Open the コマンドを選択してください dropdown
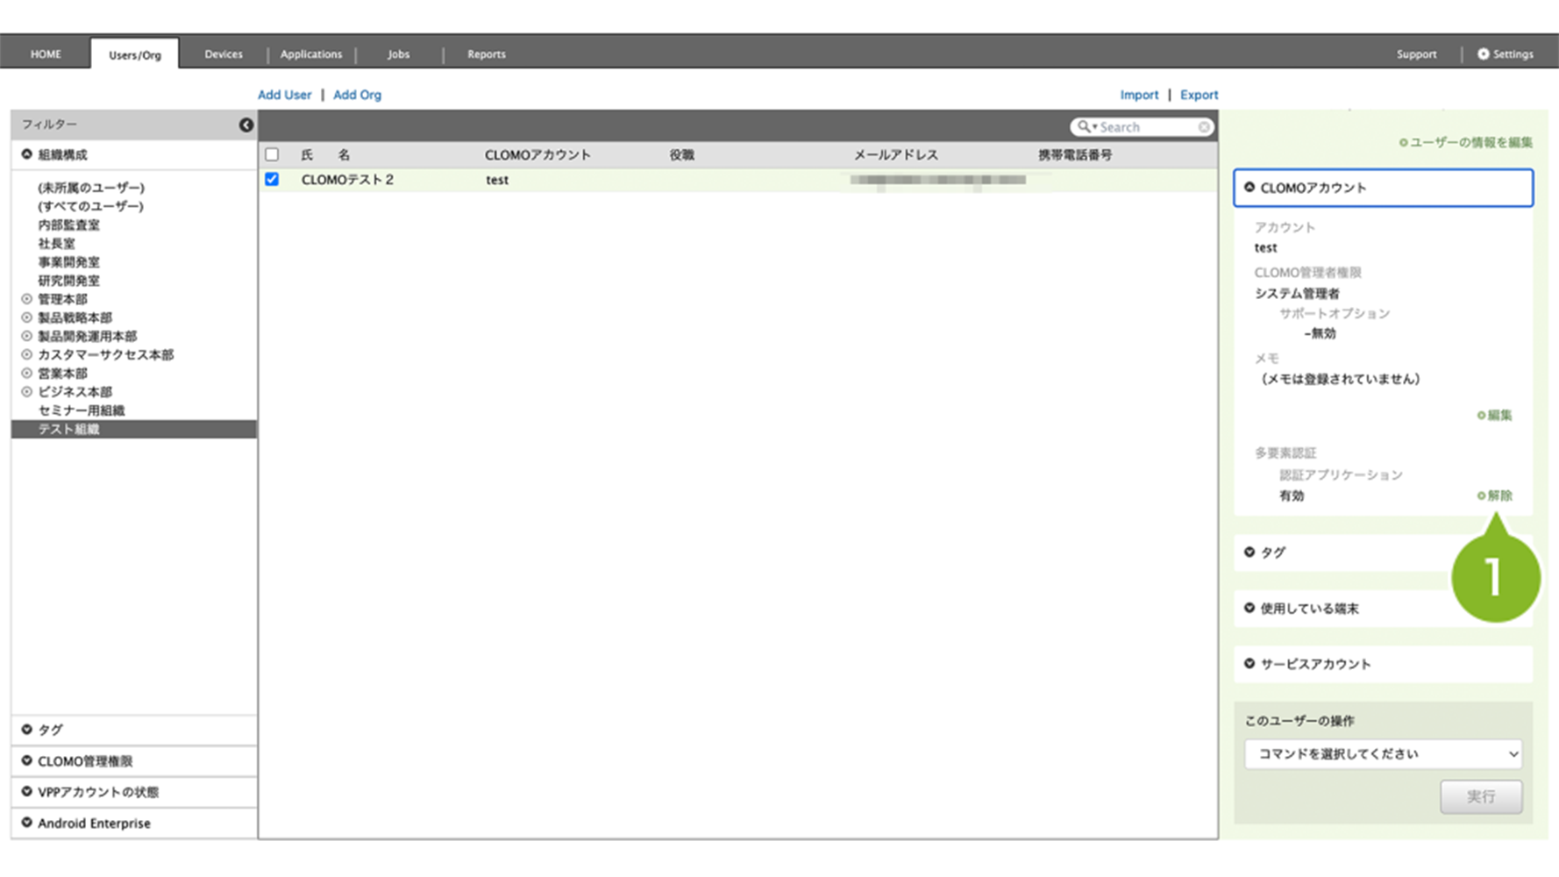This screenshot has height=877, width=1559. tap(1383, 753)
